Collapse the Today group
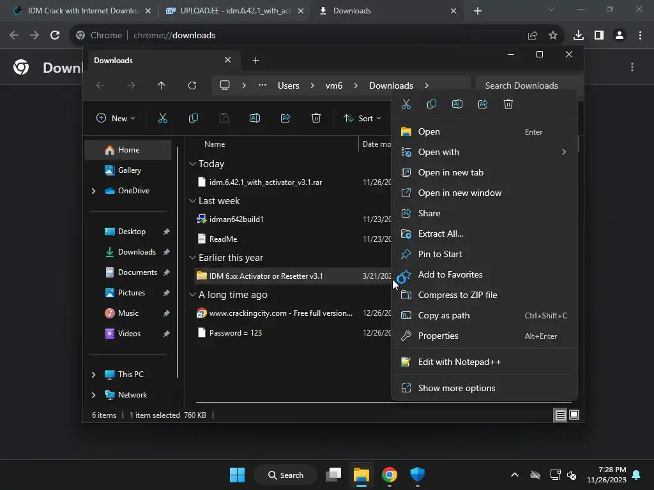The image size is (654, 490). pos(192,164)
